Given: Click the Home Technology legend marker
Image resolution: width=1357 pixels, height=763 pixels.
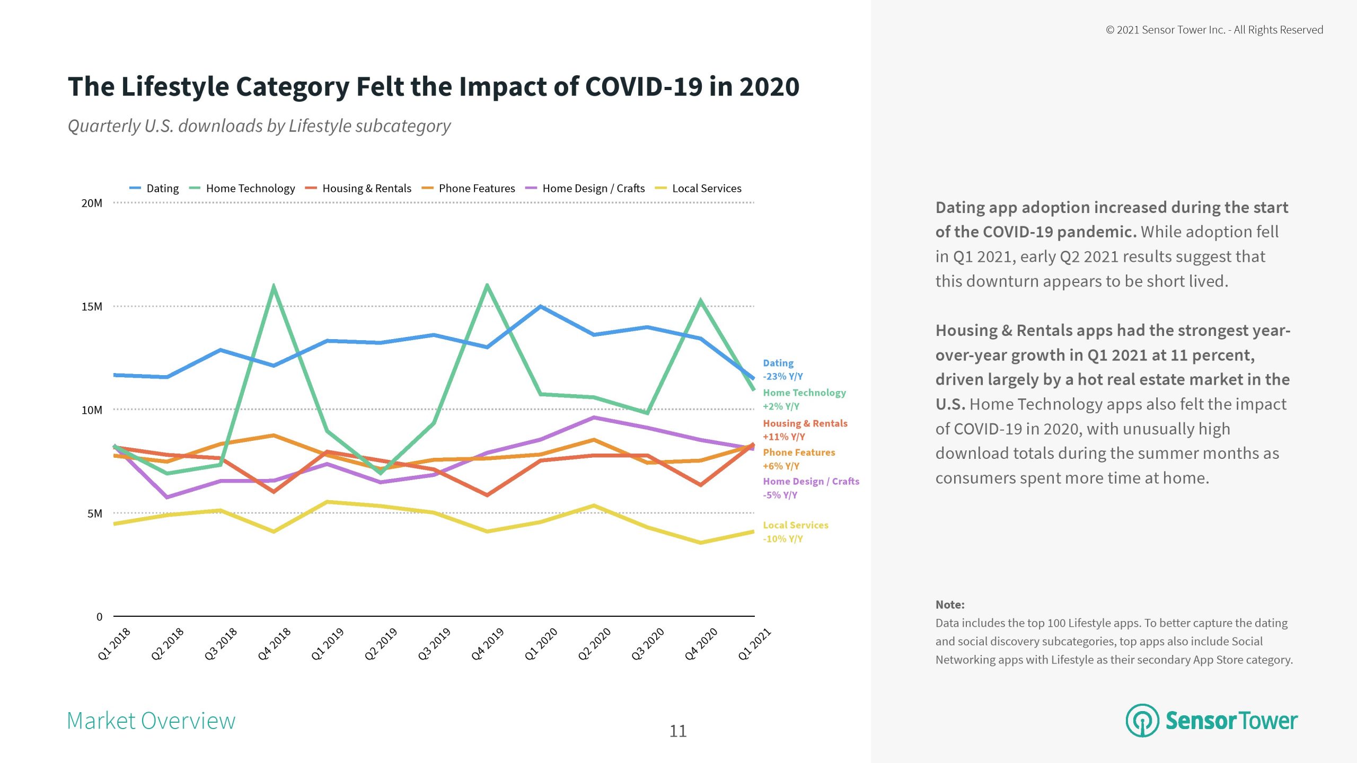Looking at the screenshot, I should (x=195, y=188).
